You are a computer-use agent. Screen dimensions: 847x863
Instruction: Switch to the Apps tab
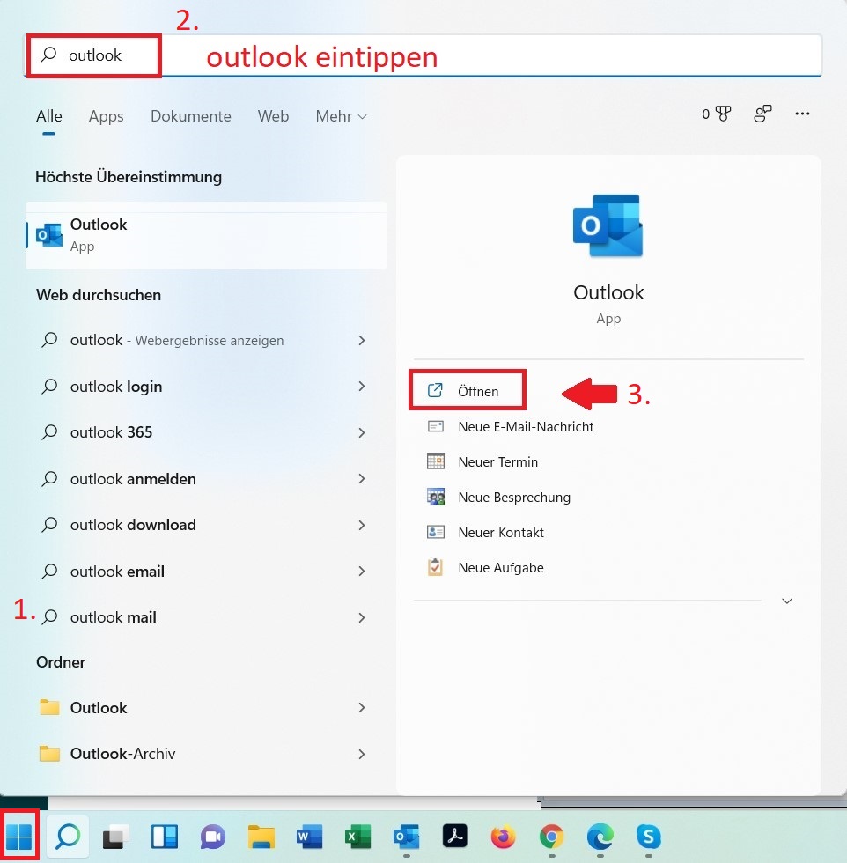107,116
